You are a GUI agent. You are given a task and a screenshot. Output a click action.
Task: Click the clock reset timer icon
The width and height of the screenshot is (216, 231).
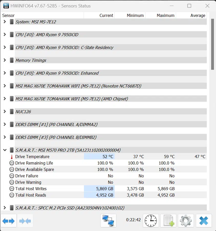coord(151,221)
